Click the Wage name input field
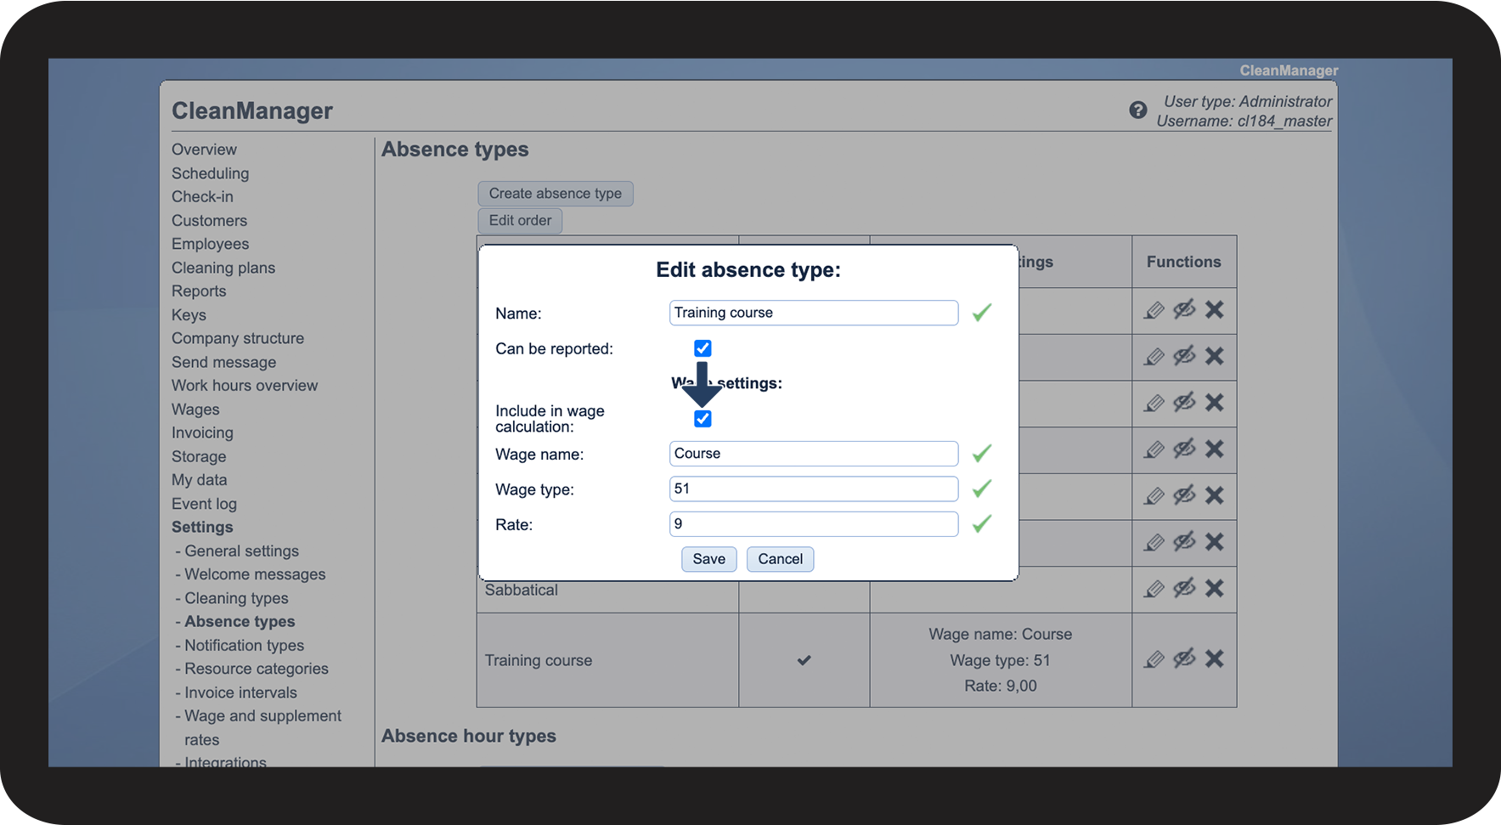The height and width of the screenshot is (825, 1501). tap(813, 454)
